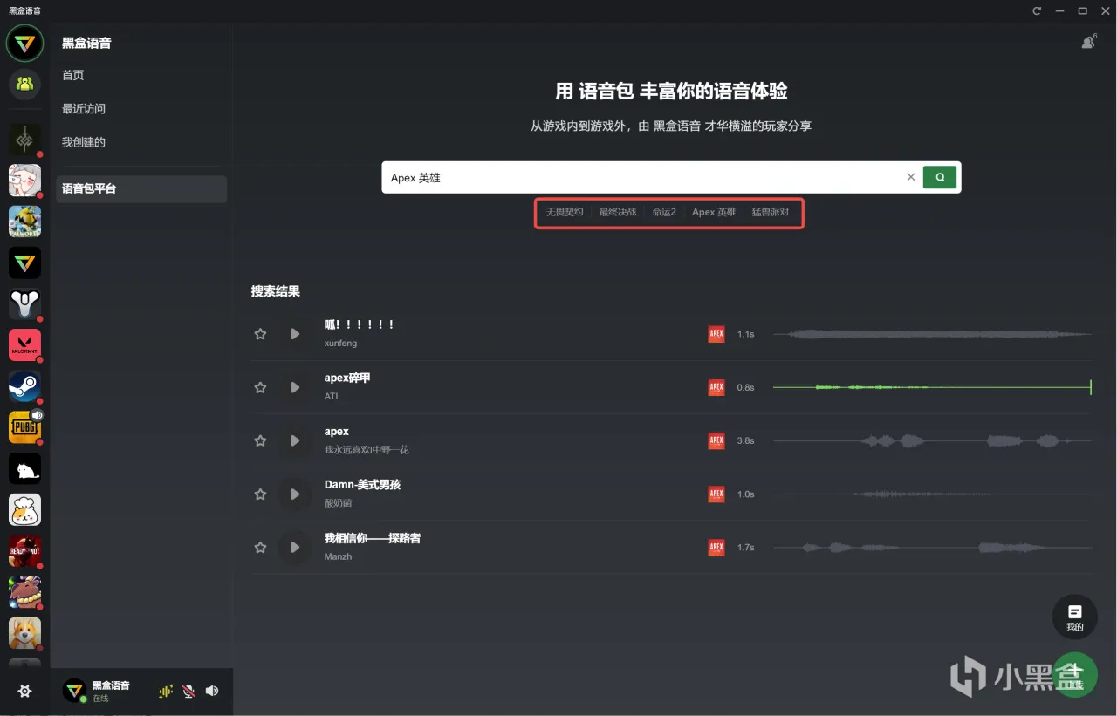
Task: Open the Palworld server icon
Action: tap(24, 222)
